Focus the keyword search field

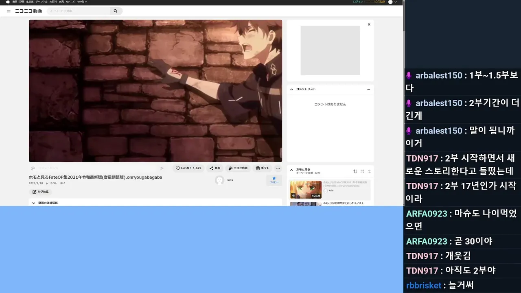(x=78, y=11)
